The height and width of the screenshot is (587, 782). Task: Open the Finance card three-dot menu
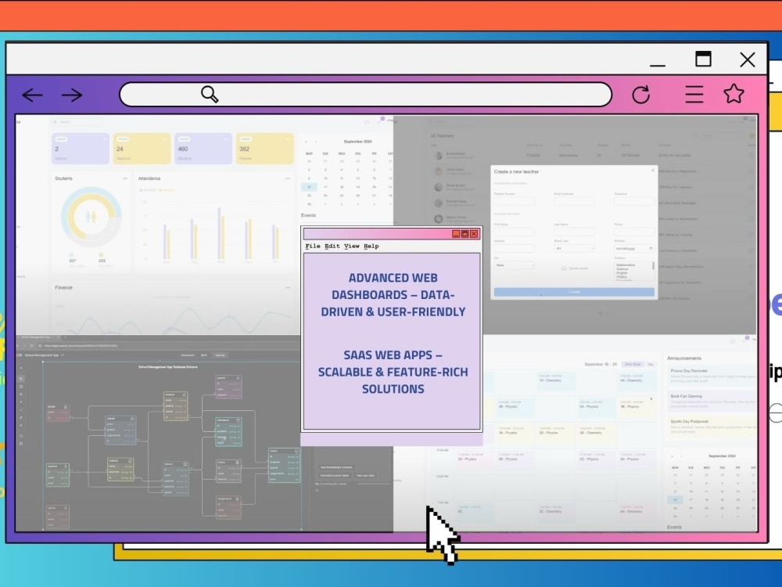[x=288, y=287]
